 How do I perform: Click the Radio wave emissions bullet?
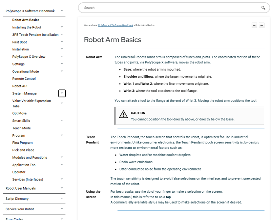[136, 162]
